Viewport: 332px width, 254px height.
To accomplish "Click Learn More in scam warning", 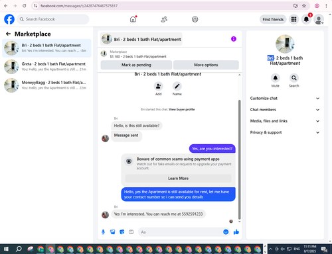I will pos(178,178).
